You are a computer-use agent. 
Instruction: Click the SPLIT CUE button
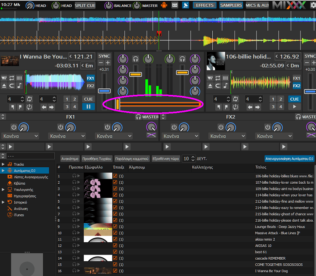tap(85, 5)
